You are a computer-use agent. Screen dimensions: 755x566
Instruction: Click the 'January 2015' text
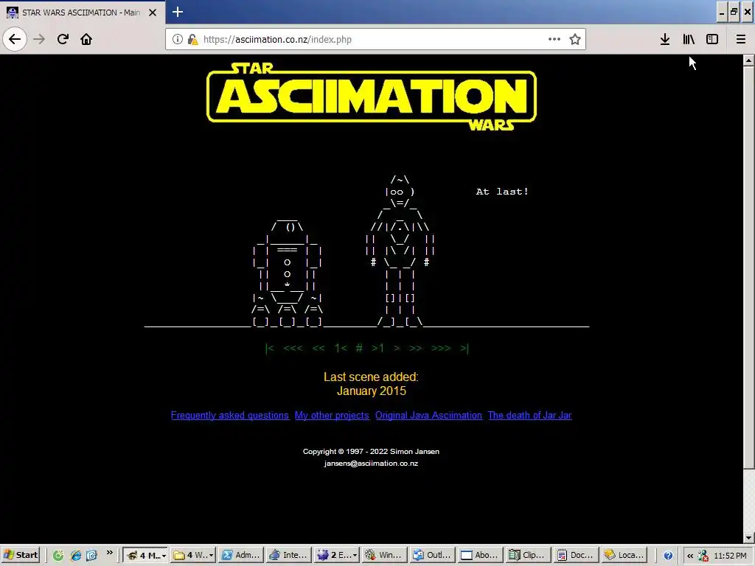click(372, 391)
